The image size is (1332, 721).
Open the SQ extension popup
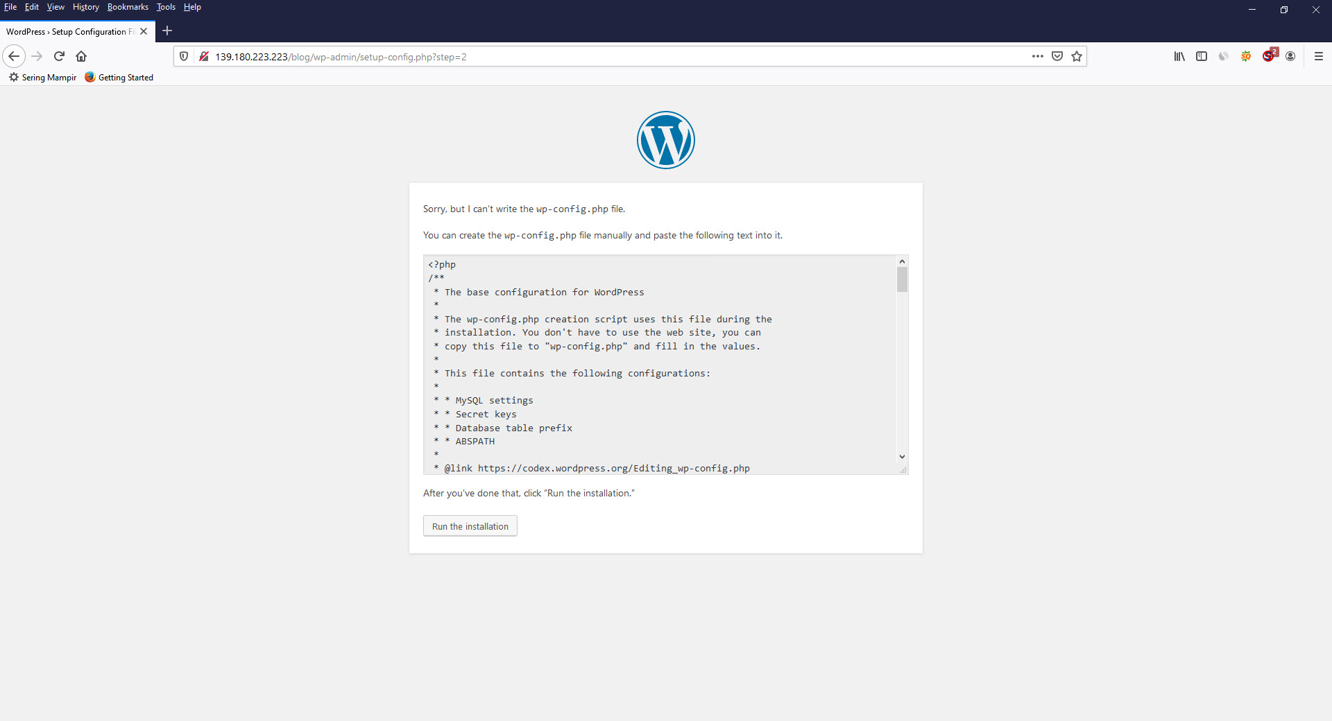coord(1246,56)
